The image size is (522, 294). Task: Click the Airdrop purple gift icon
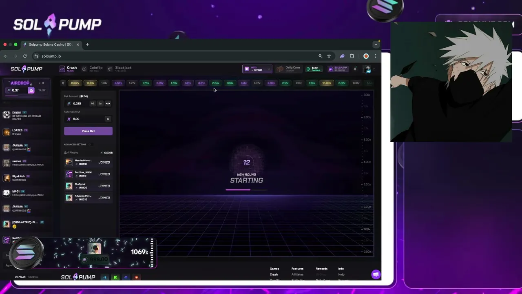(x=31, y=90)
